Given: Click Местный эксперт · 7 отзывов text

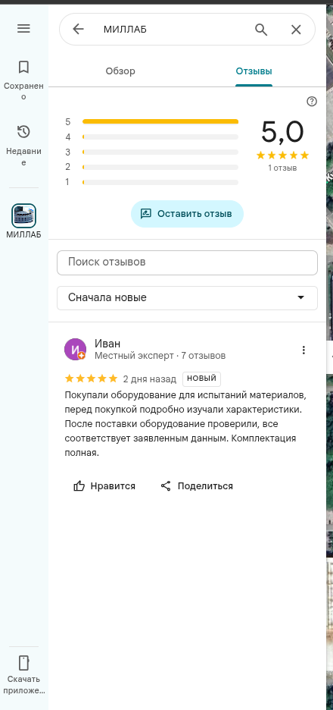Looking at the screenshot, I should pyautogui.click(x=160, y=356).
